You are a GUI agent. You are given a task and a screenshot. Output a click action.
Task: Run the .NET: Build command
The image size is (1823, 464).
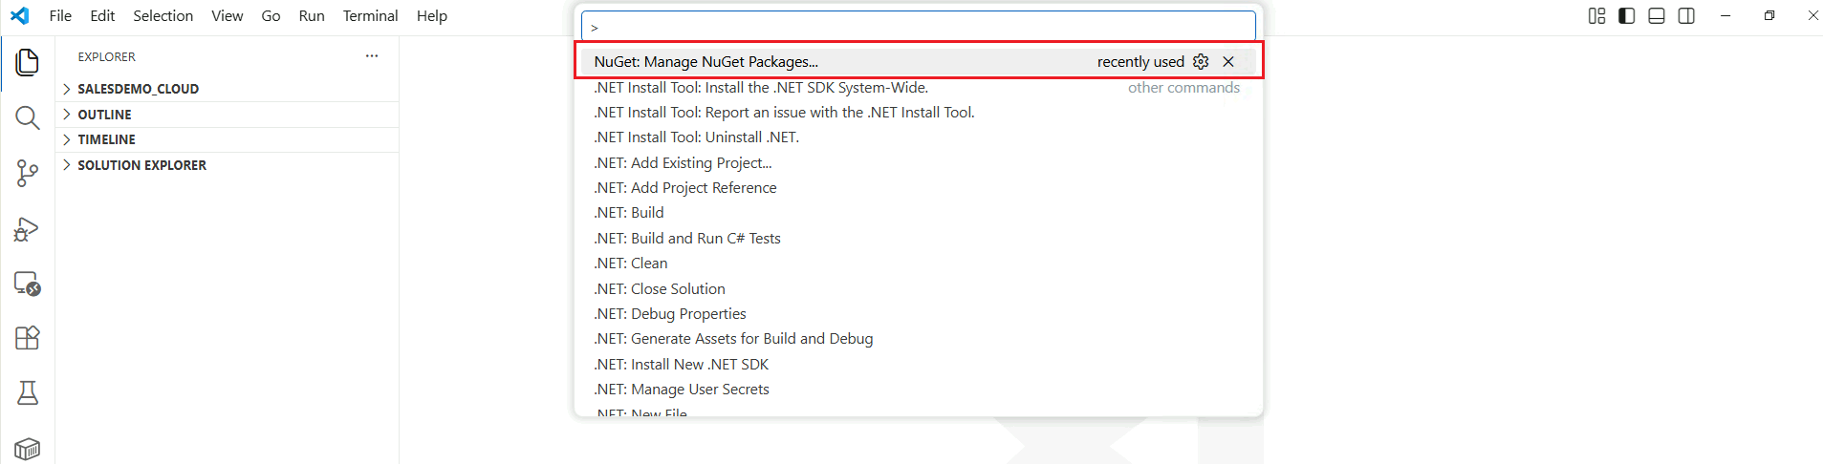(x=629, y=213)
